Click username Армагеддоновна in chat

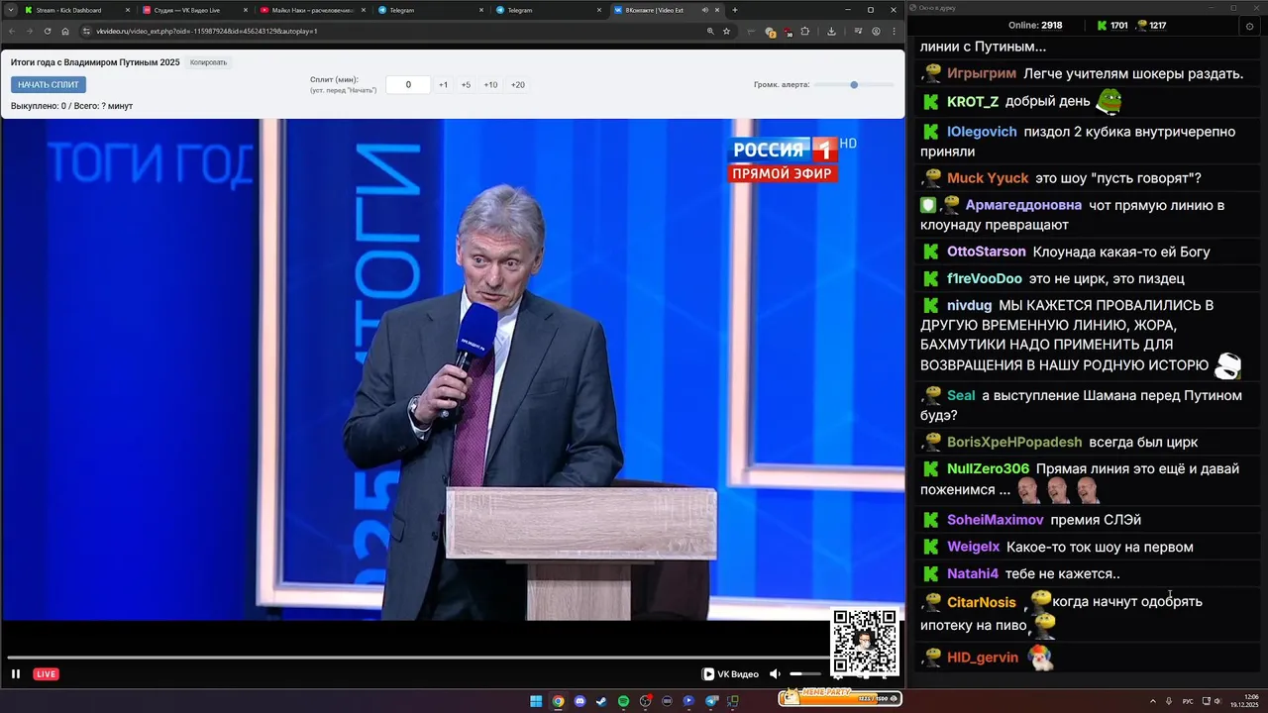point(1023,205)
